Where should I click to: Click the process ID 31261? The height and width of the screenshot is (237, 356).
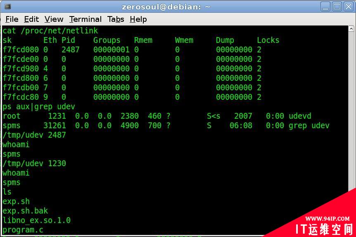pyautogui.click(x=55, y=126)
